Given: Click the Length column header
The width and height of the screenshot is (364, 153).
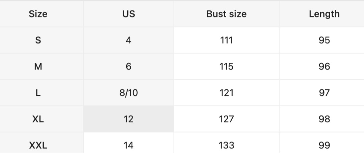Looking at the screenshot, I should (324, 14).
